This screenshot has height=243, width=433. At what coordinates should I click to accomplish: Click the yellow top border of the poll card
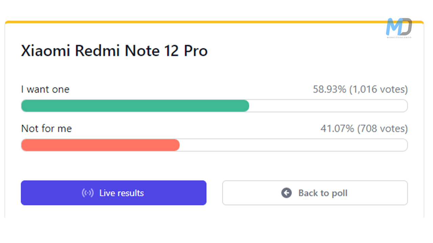(x=203, y=22)
